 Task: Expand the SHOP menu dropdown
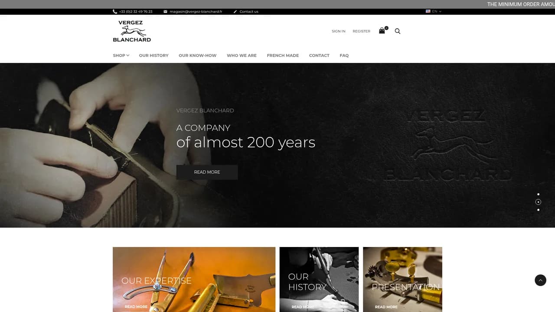click(121, 55)
